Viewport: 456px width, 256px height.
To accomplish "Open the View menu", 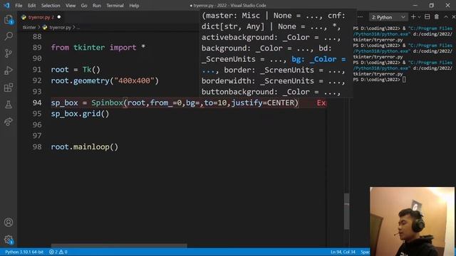I will 71,6.
